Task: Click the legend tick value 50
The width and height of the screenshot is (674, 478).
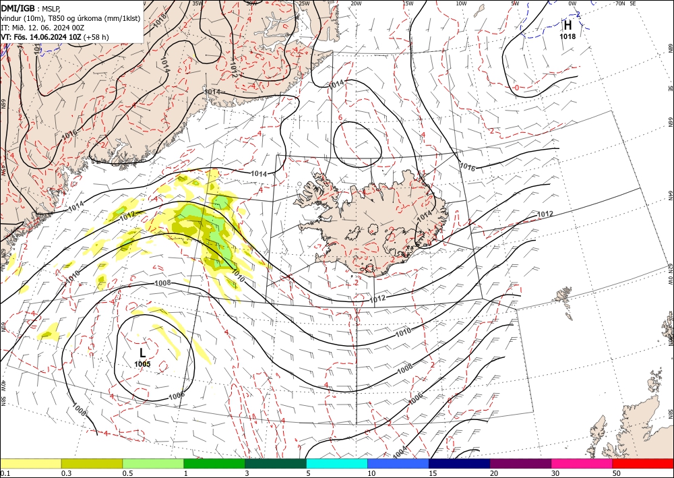Action: 617,473
